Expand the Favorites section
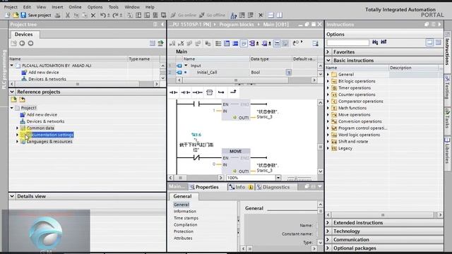 (x=328, y=52)
